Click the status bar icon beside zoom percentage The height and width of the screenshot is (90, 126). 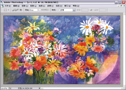point(10,88)
